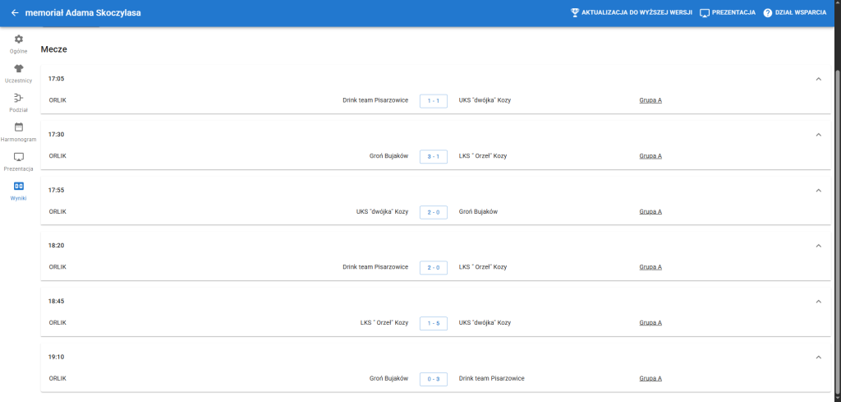The width and height of the screenshot is (841, 402).
Task: Open Ogólne settings gear icon
Action: pyautogui.click(x=19, y=39)
